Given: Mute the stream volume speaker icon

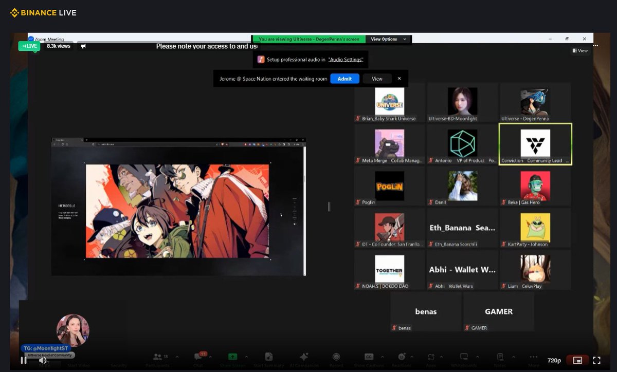Looking at the screenshot, I should [43, 360].
